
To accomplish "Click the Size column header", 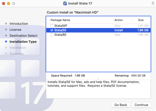I will (x=141, y=20).
